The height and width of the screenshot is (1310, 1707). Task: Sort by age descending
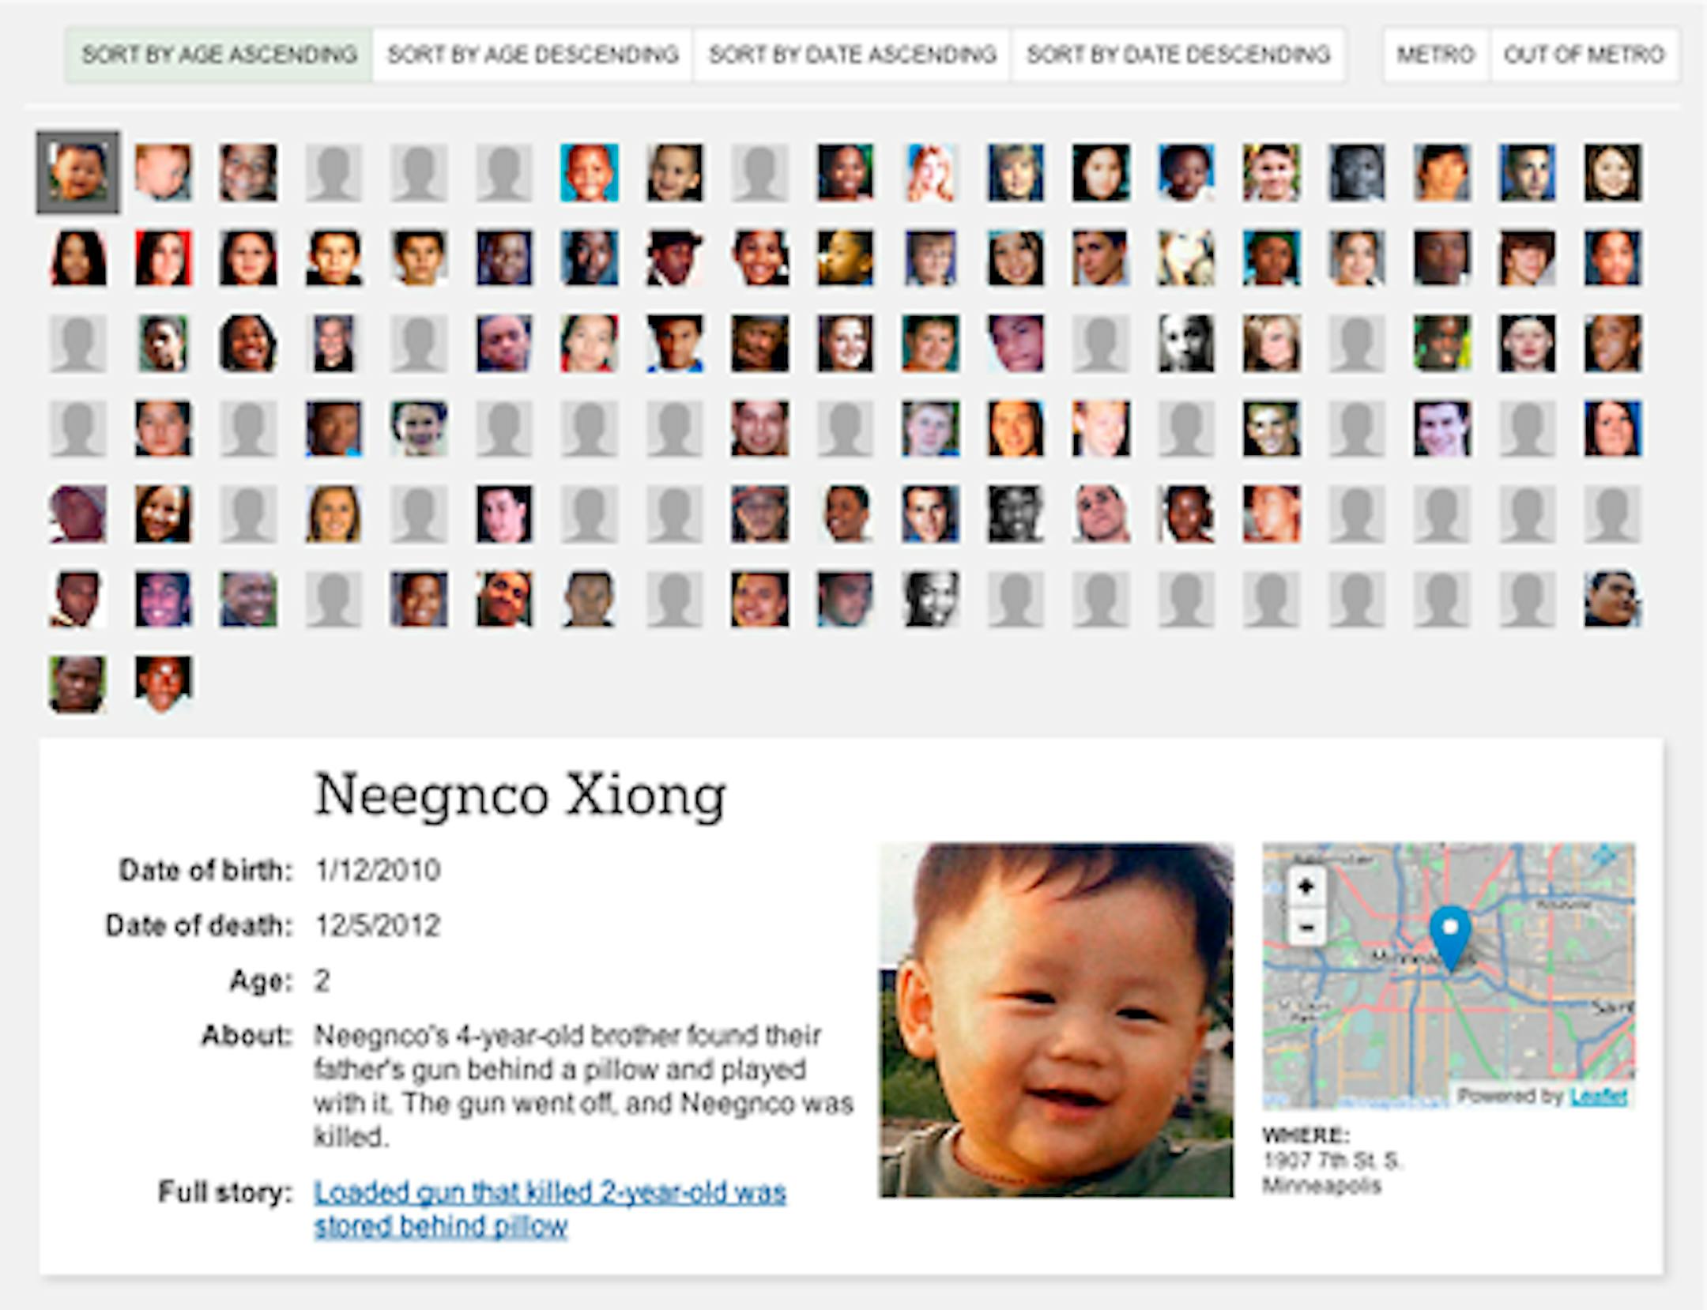pos(533,55)
